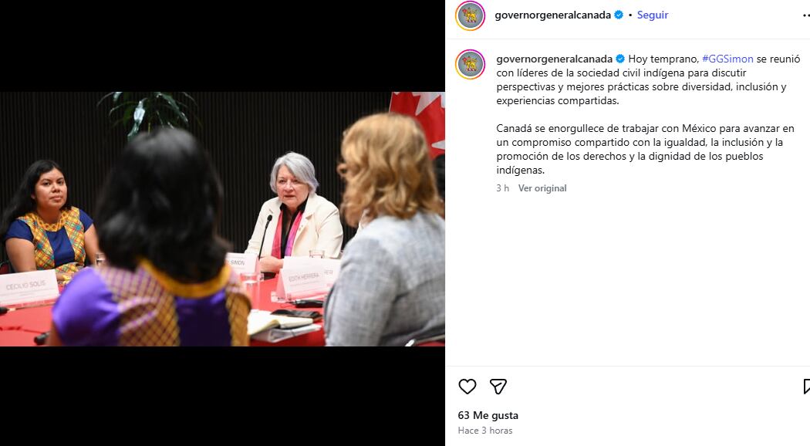Viewport: 810px width, 446px height.
Task: Open more options ellipsis menu
Action: [x=806, y=15]
